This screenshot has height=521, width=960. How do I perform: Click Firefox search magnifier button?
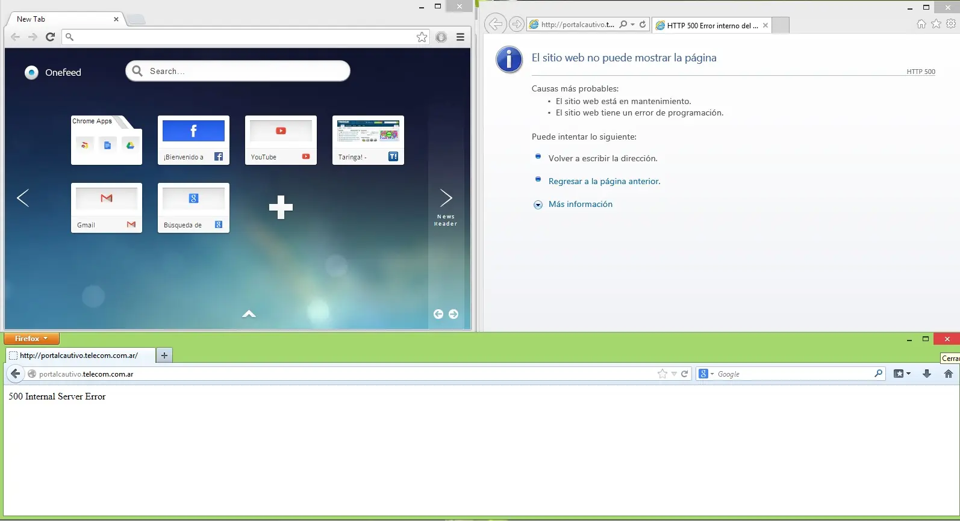click(878, 374)
